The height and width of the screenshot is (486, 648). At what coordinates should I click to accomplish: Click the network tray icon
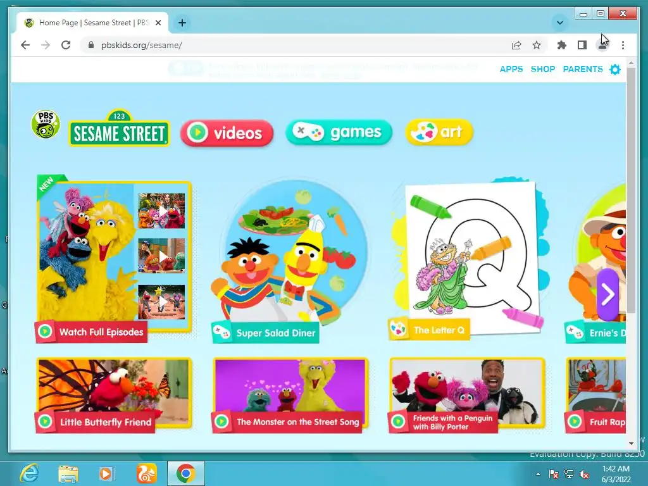(569, 474)
